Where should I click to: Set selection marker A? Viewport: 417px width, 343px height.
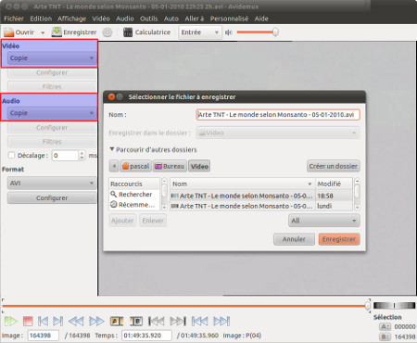pos(117,322)
